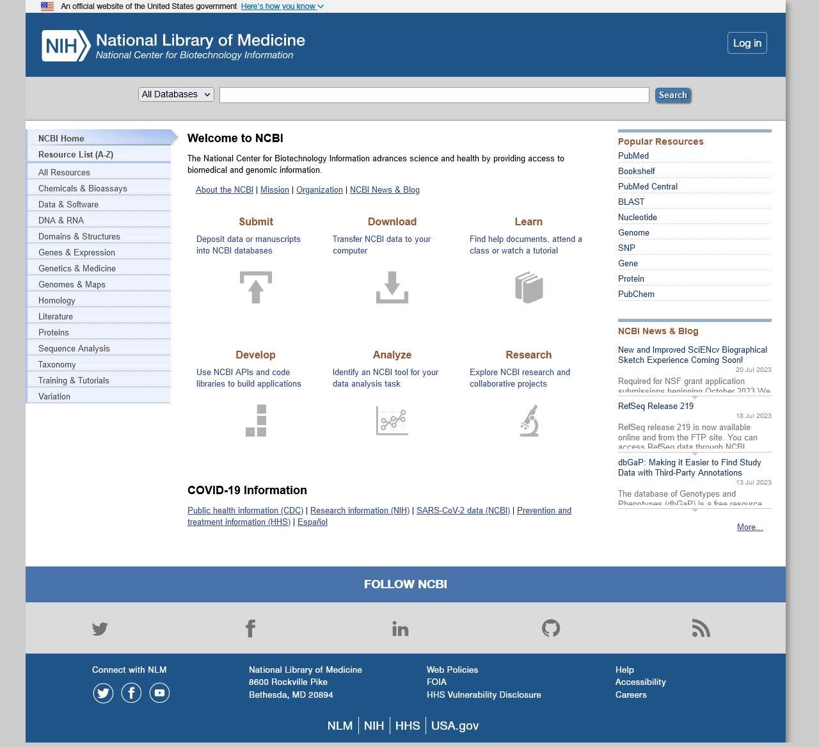Image resolution: width=819 pixels, height=747 pixels.
Task: Open SNP in Popular Resources
Action: pyautogui.click(x=626, y=248)
